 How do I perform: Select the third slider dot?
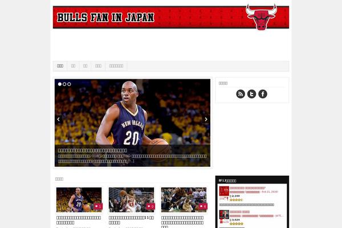[x=69, y=84]
